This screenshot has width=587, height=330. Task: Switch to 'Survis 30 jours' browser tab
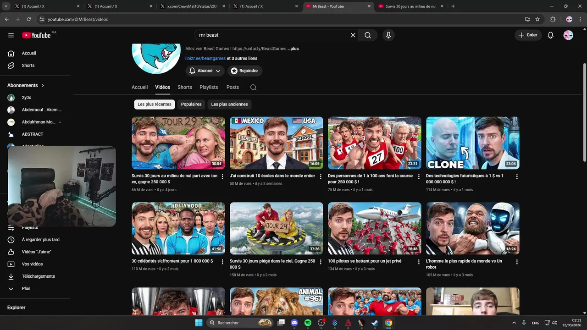[x=410, y=6]
